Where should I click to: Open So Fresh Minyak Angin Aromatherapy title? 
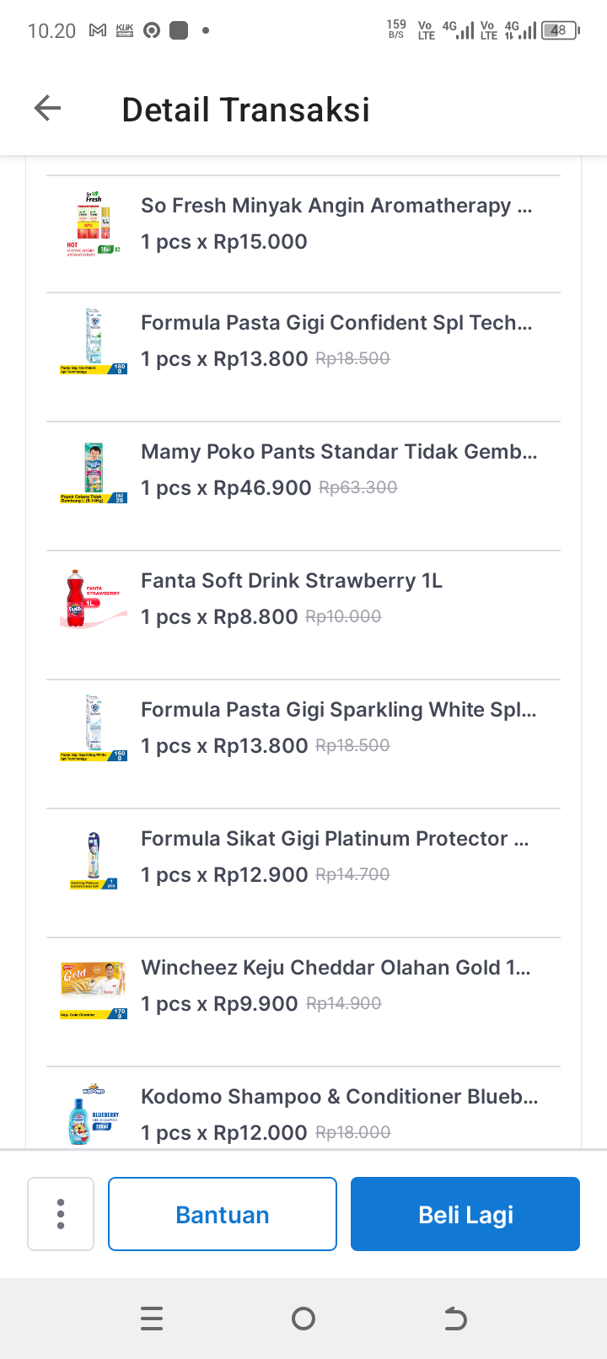click(336, 206)
